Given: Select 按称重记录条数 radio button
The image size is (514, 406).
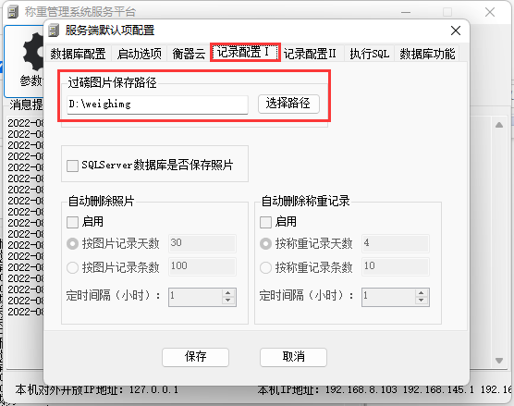Looking at the screenshot, I should tap(265, 267).
